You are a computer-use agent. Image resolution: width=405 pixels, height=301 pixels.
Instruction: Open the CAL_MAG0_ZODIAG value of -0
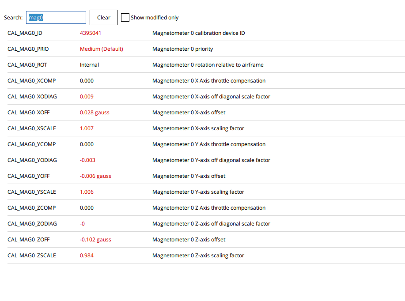point(82,224)
